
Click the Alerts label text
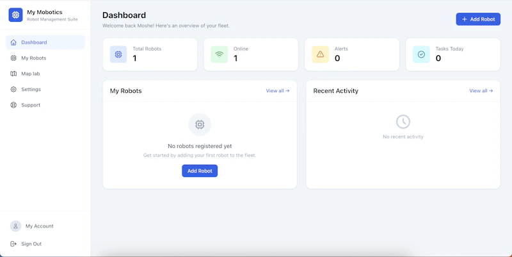click(x=341, y=49)
